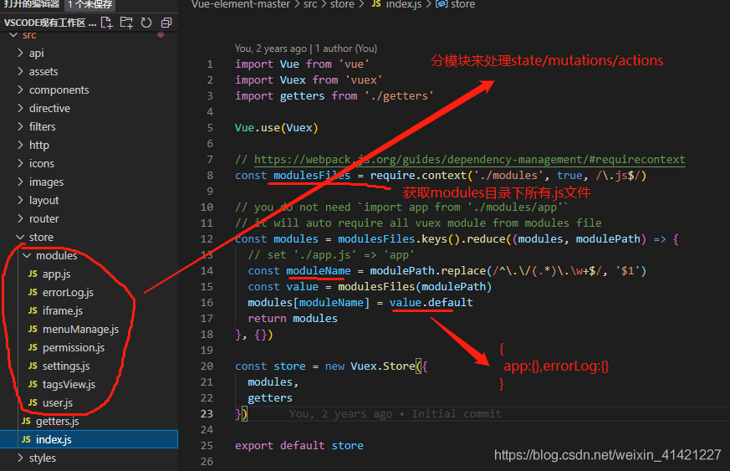Click store folder in the breadcrumb path
The width and height of the screenshot is (730, 471).
click(x=342, y=4)
